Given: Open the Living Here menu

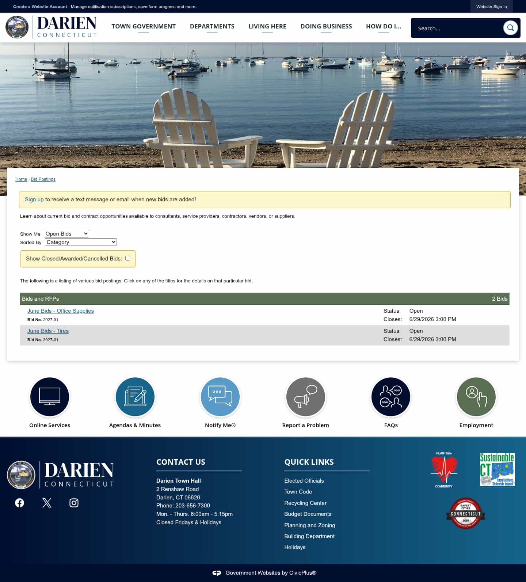Looking at the screenshot, I should click(x=267, y=26).
